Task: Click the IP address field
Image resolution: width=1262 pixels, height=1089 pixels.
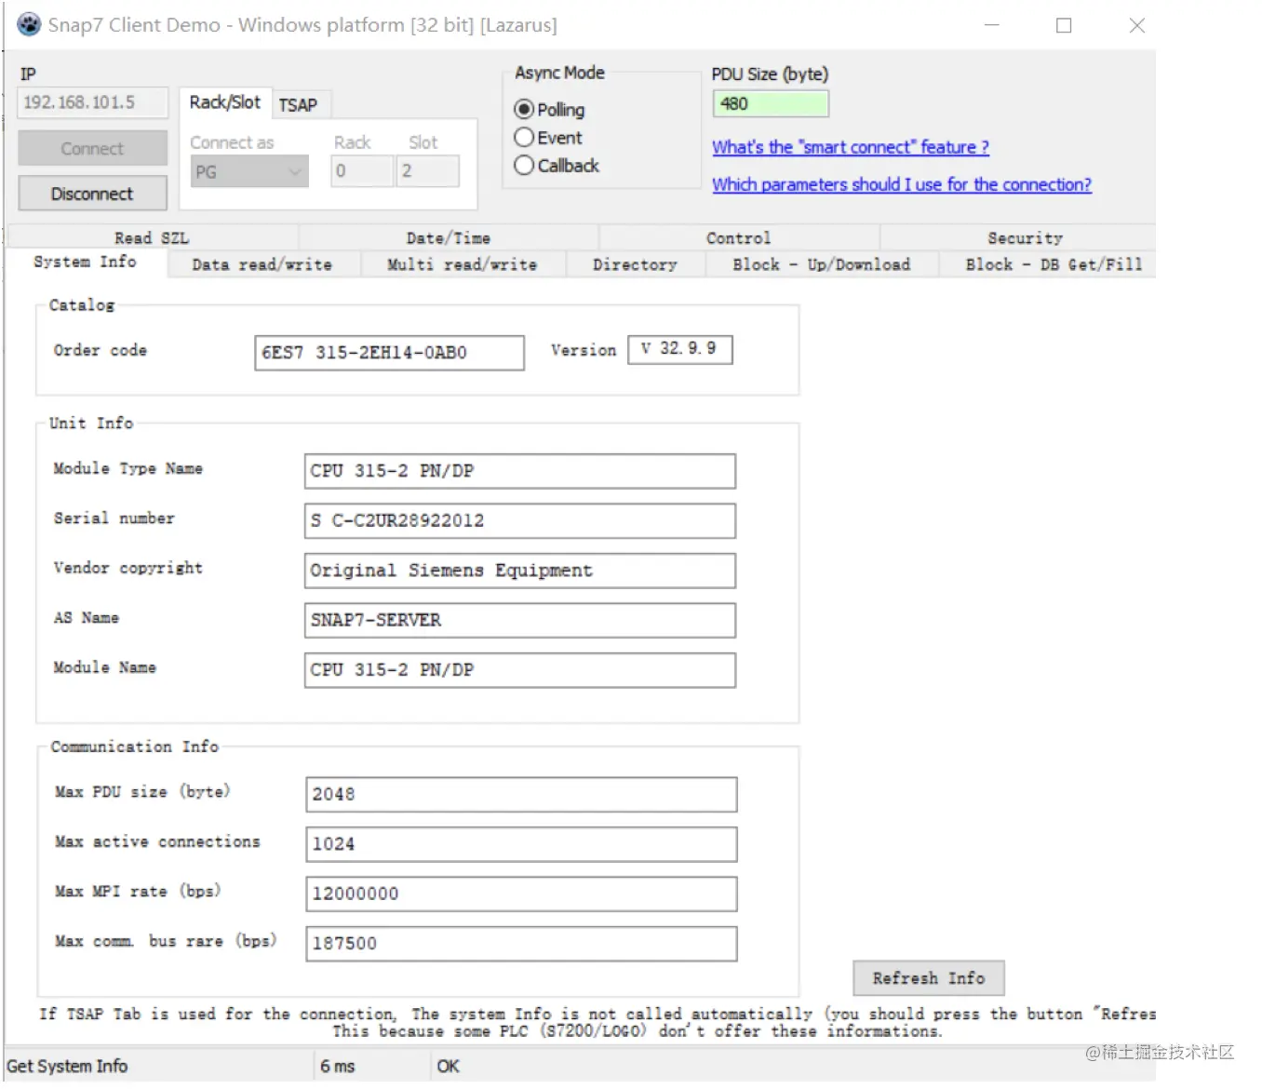Action: tap(92, 102)
